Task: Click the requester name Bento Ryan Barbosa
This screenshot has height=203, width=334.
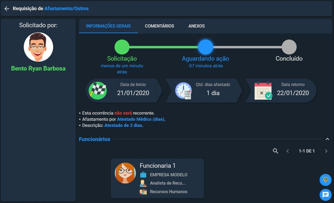Action: click(x=38, y=68)
